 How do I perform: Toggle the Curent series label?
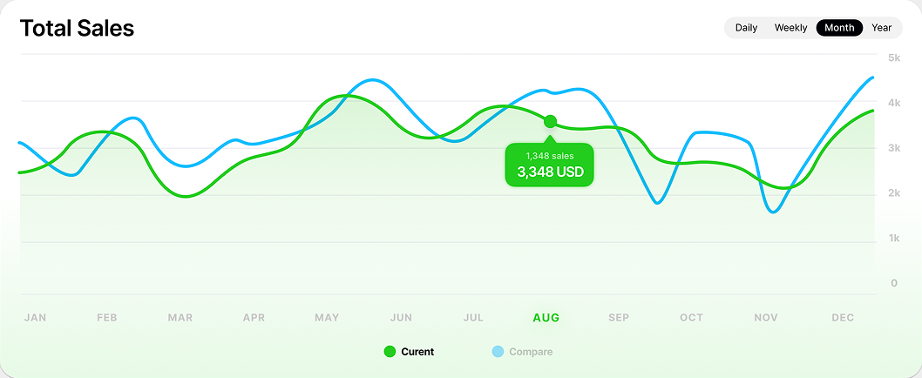pyautogui.click(x=417, y=352)
